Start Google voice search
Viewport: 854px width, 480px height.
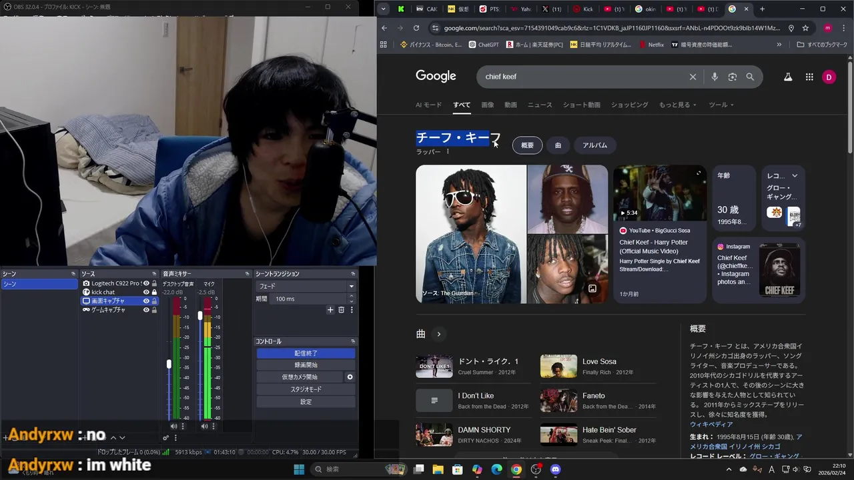click(715, 77)
